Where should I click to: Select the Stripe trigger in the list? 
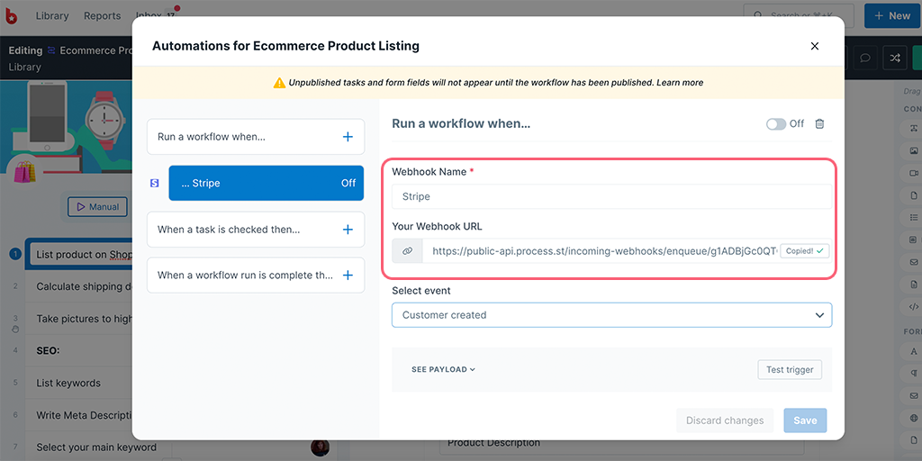[266, 183]
